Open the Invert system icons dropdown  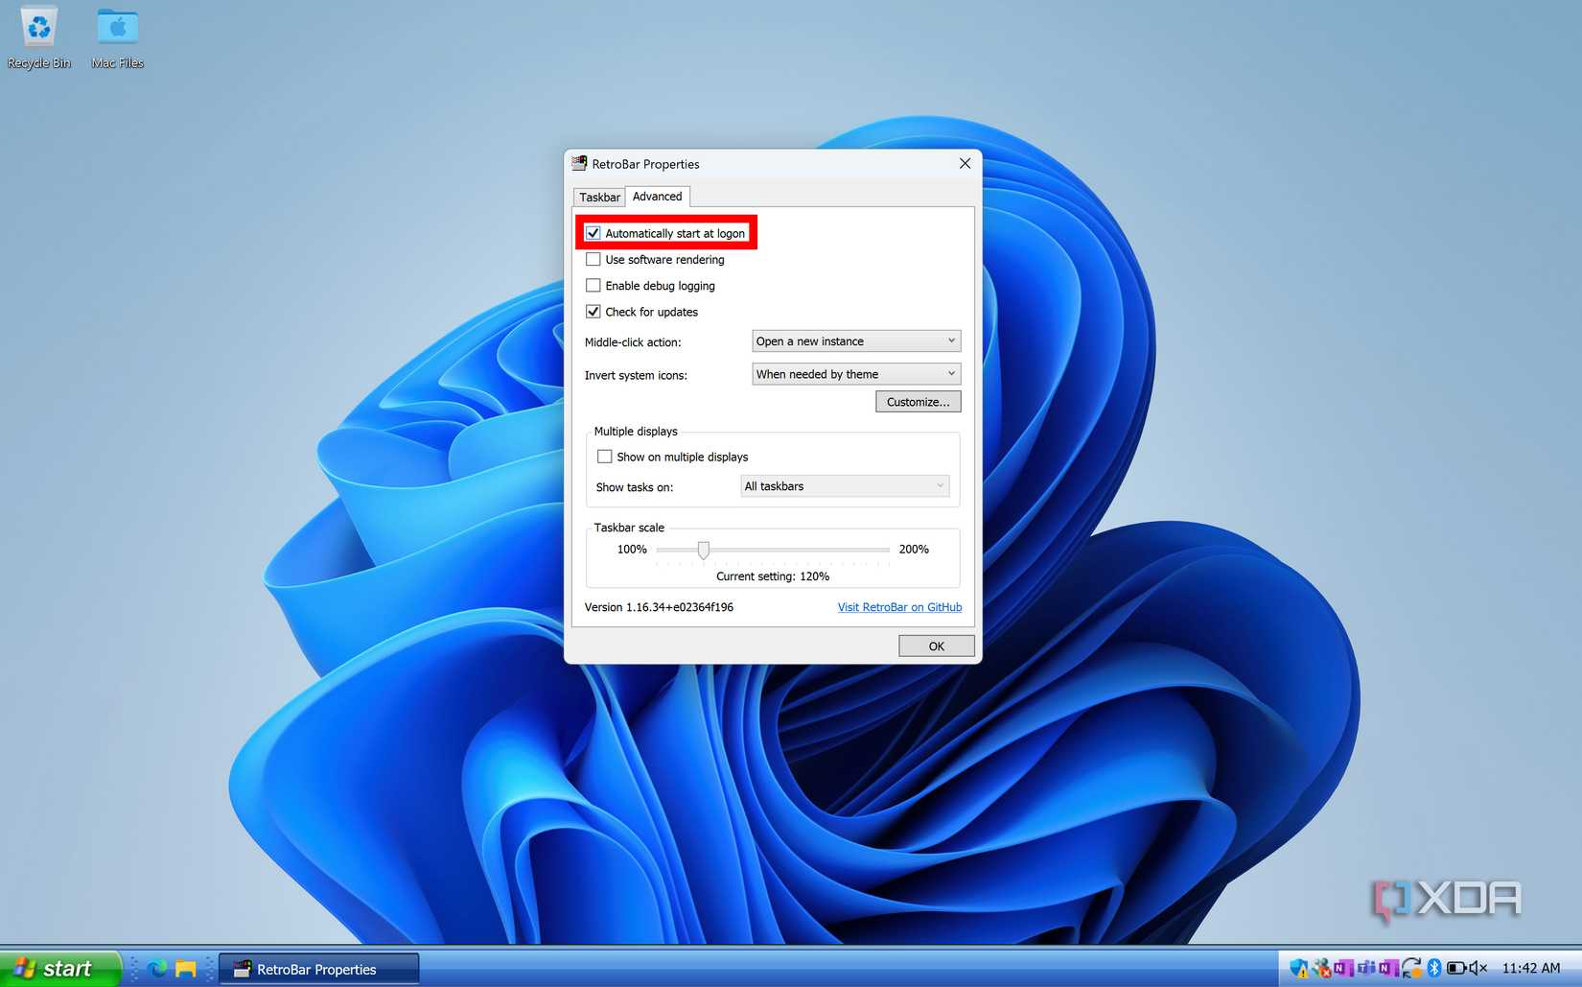[x=854, y=373]
